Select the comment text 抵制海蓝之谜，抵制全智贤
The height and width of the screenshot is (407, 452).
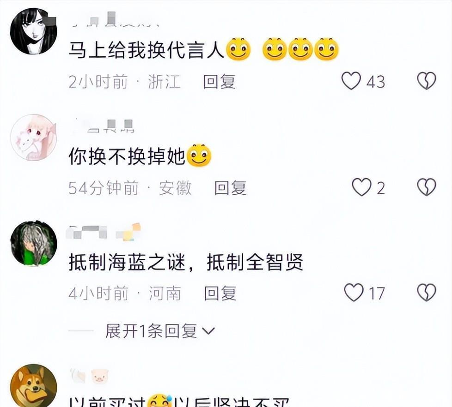point(186,262)
